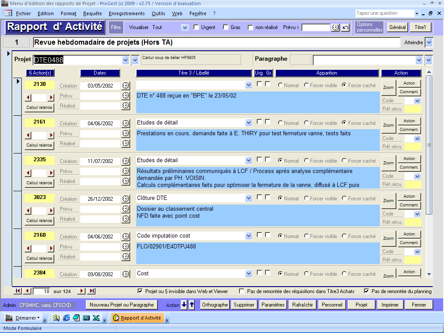Open date picker for Création of action 2160
444x333 pixels.
point(126,236)
